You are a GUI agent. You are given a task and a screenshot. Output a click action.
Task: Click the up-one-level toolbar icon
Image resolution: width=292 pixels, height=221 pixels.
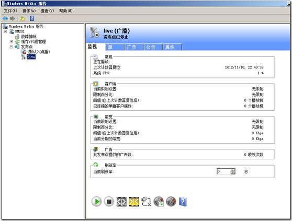pyautogui.click(x=22, y=18)
